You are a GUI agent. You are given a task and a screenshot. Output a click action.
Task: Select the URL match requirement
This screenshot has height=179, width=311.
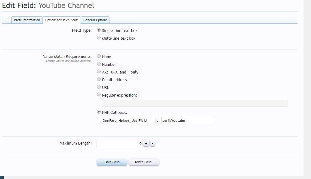(x=99, y=87)
